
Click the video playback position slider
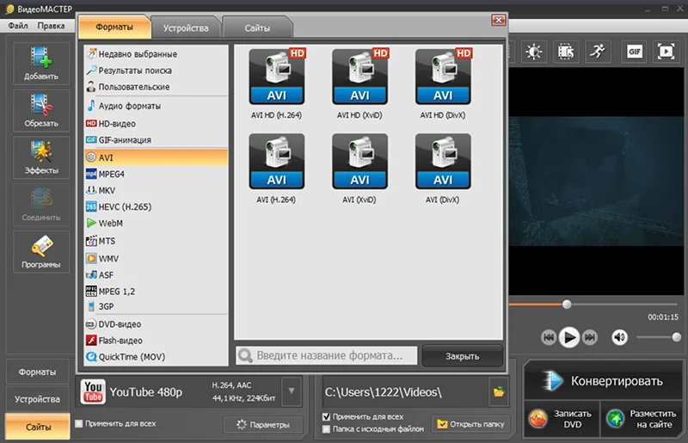coord(593,305)
